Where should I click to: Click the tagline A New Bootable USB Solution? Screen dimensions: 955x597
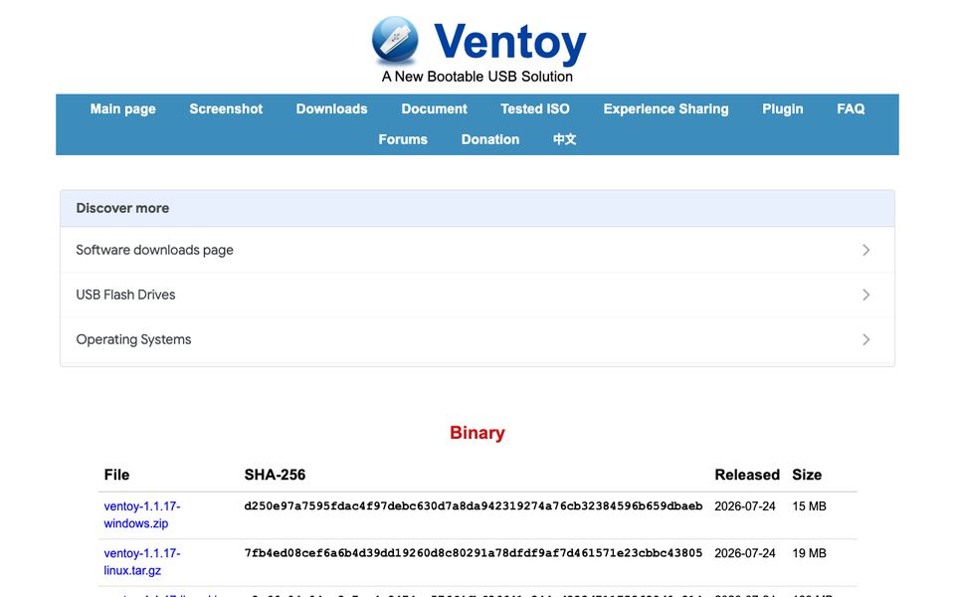477,77
